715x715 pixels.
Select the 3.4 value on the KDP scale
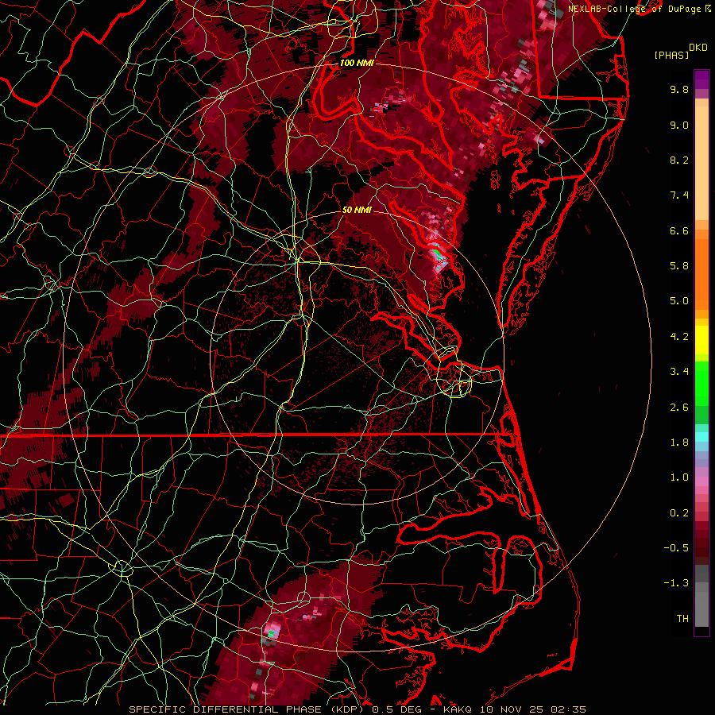[679, 372]
